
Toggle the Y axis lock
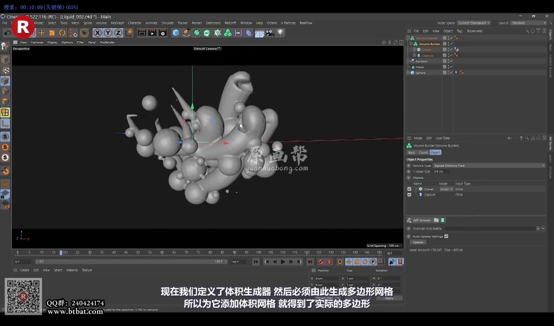(108, 33)
